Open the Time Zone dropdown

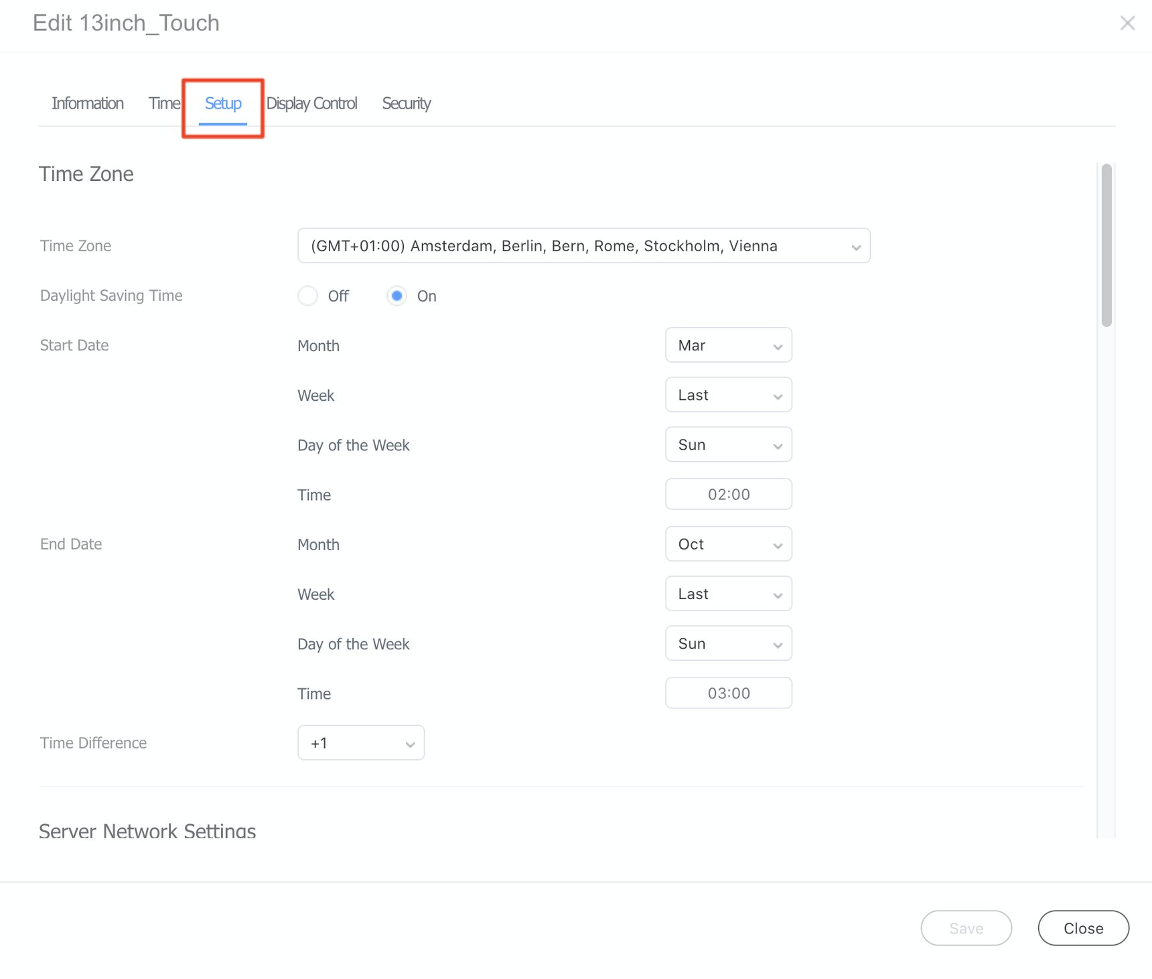pyautogui.click(x=583, y=245)
